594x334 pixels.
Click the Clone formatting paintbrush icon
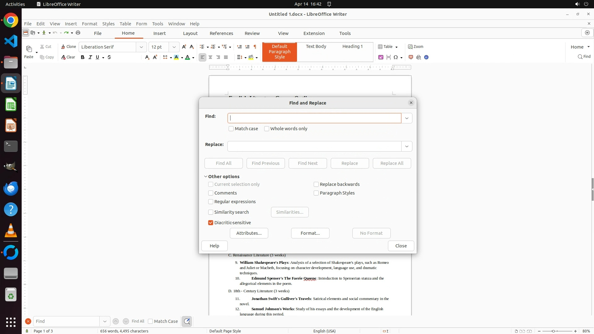(63, 47)
